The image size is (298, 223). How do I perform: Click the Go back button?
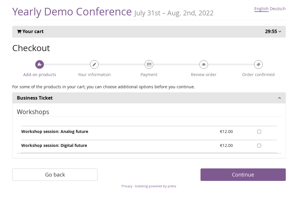[x=55, y=175]
